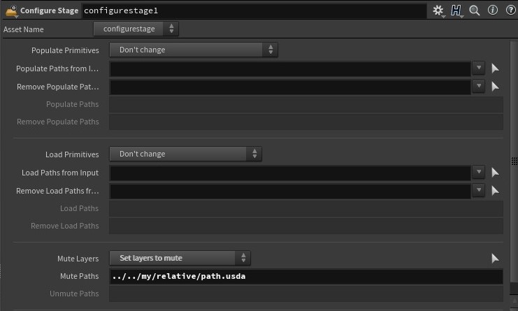Expand pattern menu for Populate Paths from Input
The height and width of the screenshot is (311, 518).
(479, 68)
